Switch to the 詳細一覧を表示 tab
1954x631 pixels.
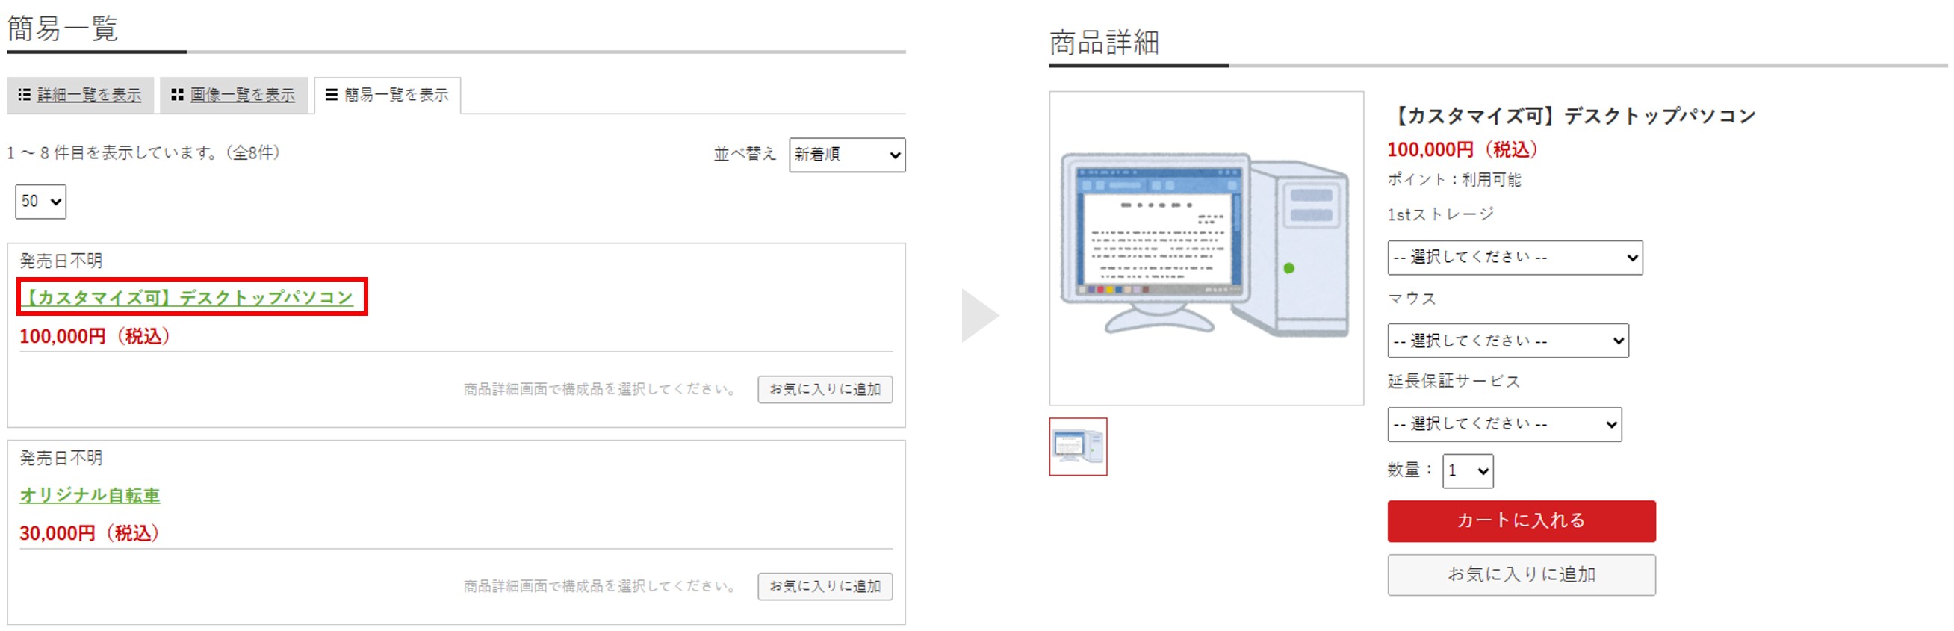pyautogui.click(x=81, y=95)
